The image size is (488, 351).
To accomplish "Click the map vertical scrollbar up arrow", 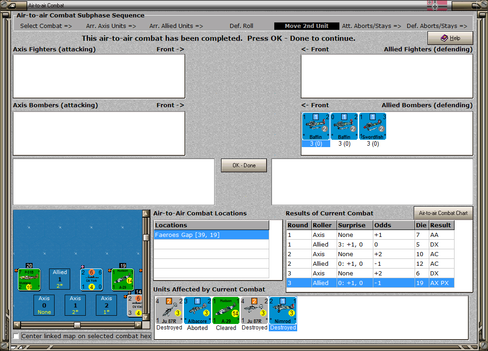I will point(146,213).
